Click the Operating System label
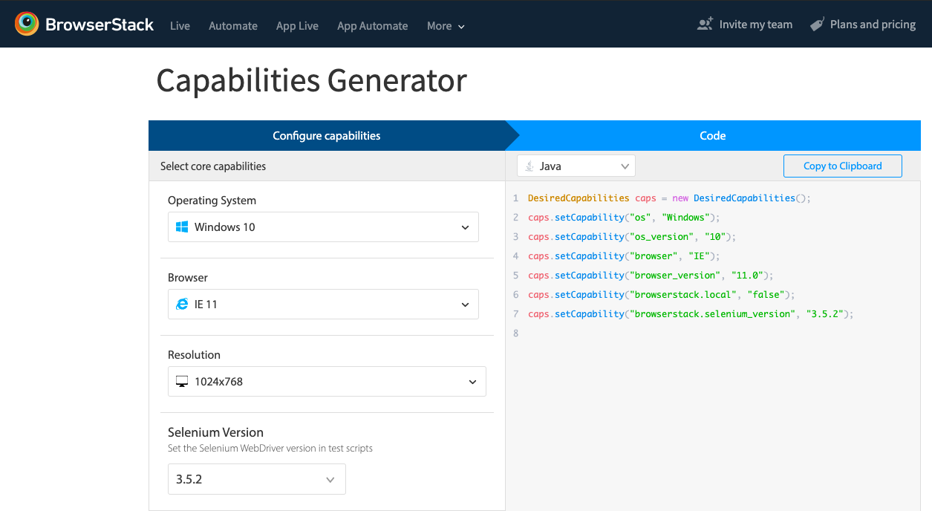The image size is (932, 511). click(x=212, y=200)
